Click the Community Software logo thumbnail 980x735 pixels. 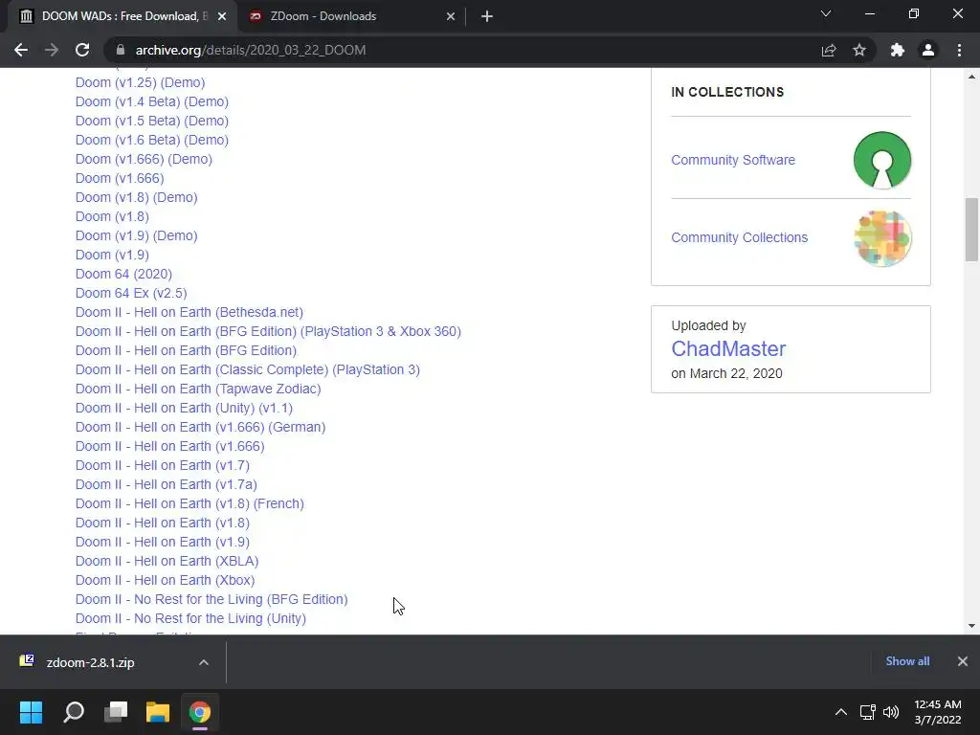click(881, 160)
